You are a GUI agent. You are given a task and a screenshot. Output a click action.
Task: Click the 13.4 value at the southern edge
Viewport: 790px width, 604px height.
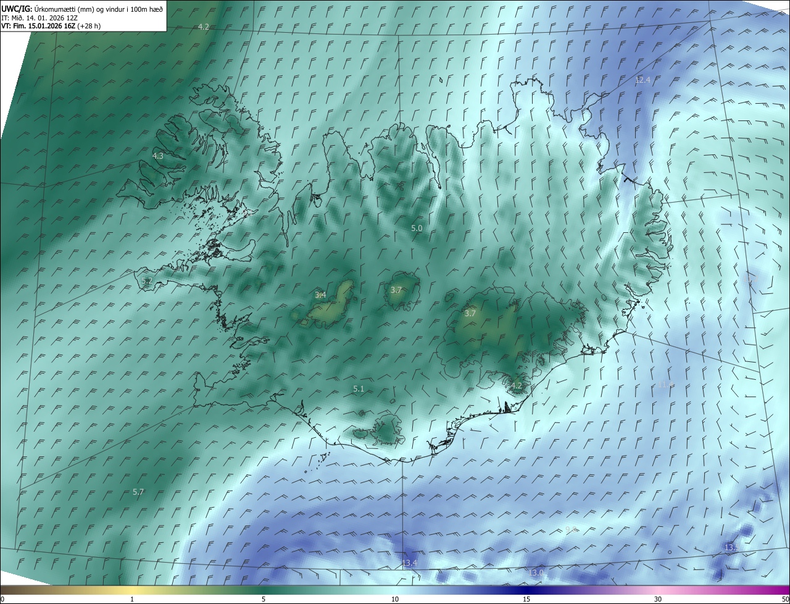[409, 563]
